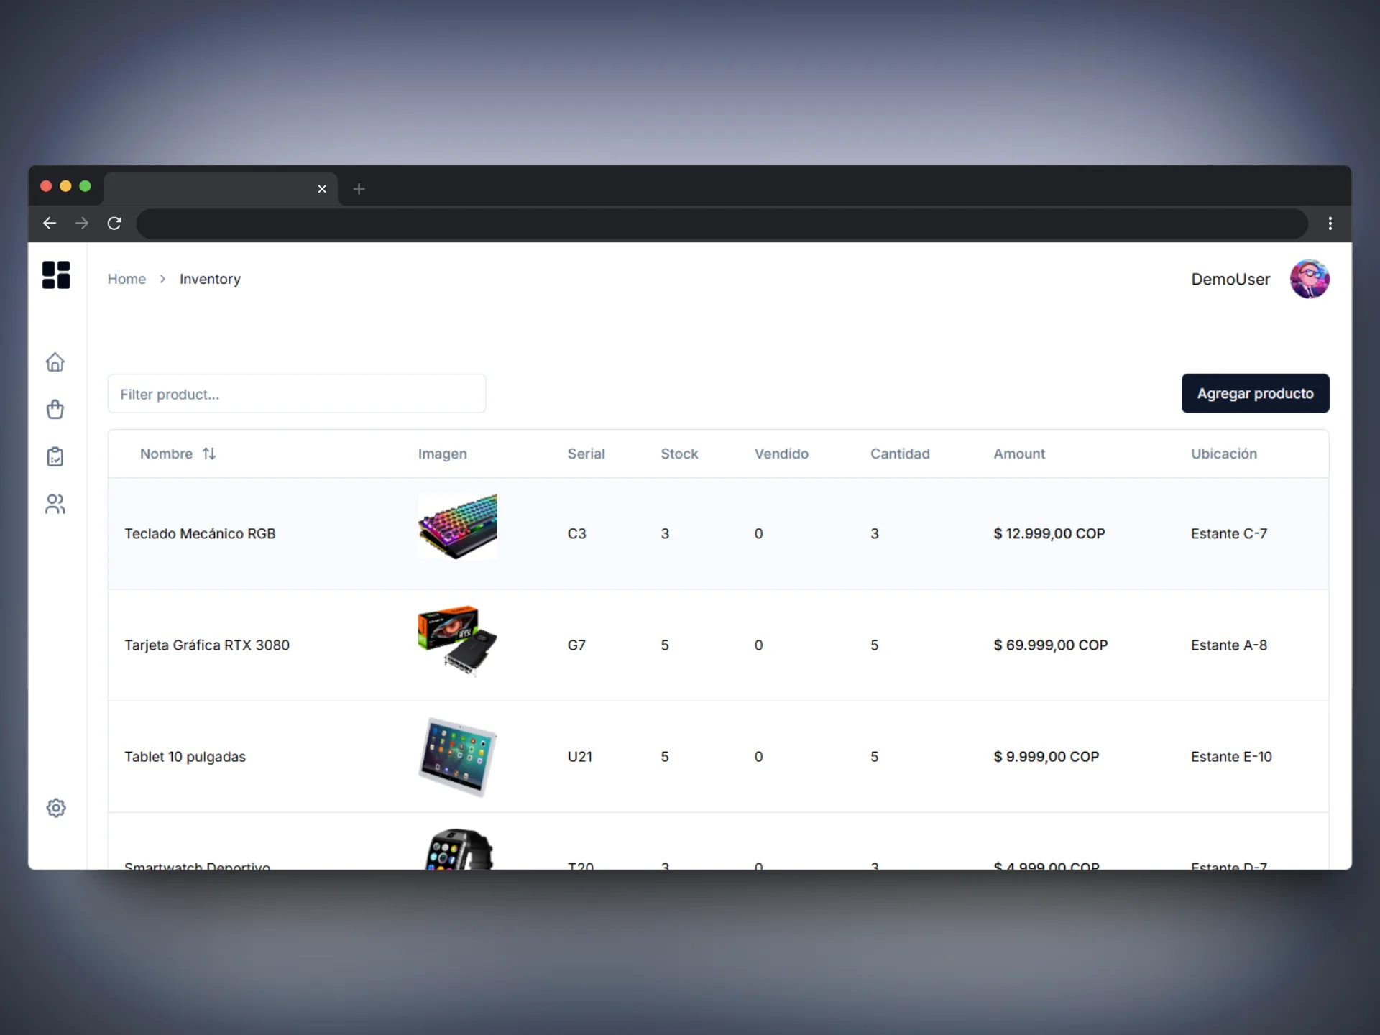Open the browser overflow menu

pos(1330,224)
